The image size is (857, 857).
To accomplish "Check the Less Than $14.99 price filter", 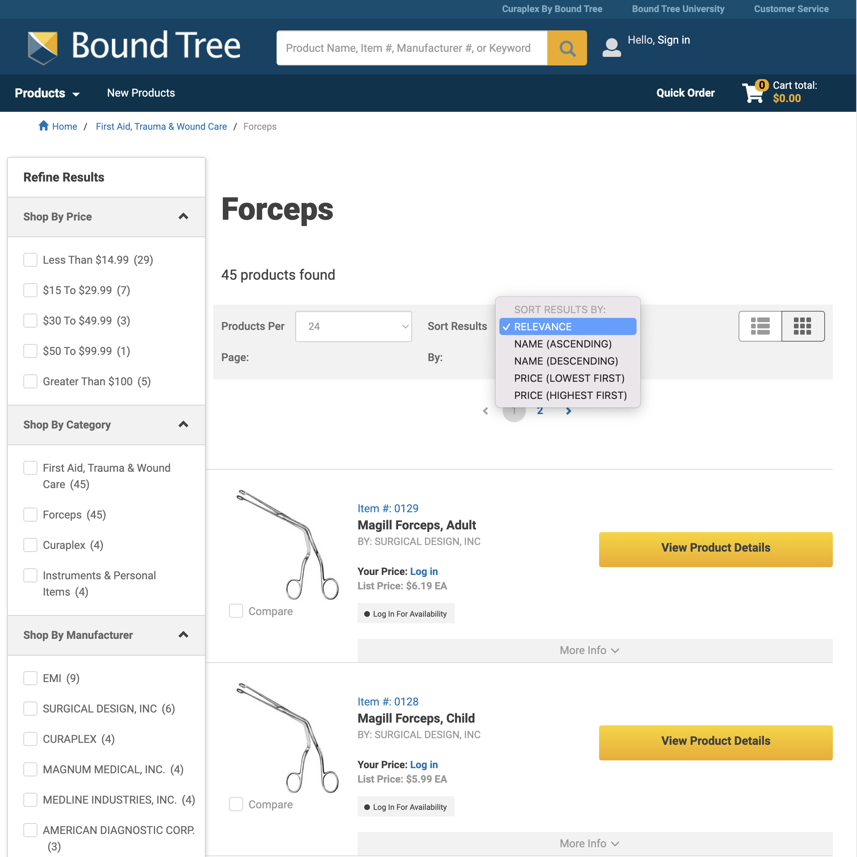I will pyautogui.click(x=30, y=259).
